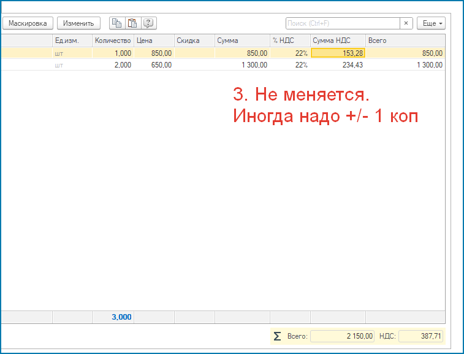Click the Сумма НДС column header
The height and width of the screenshot is (354, 464).
(338, 40)
